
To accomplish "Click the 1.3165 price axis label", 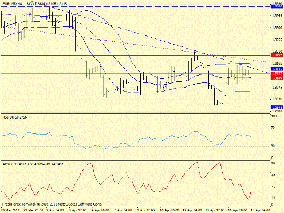I will pyautogui.click(x=277, y=64).
